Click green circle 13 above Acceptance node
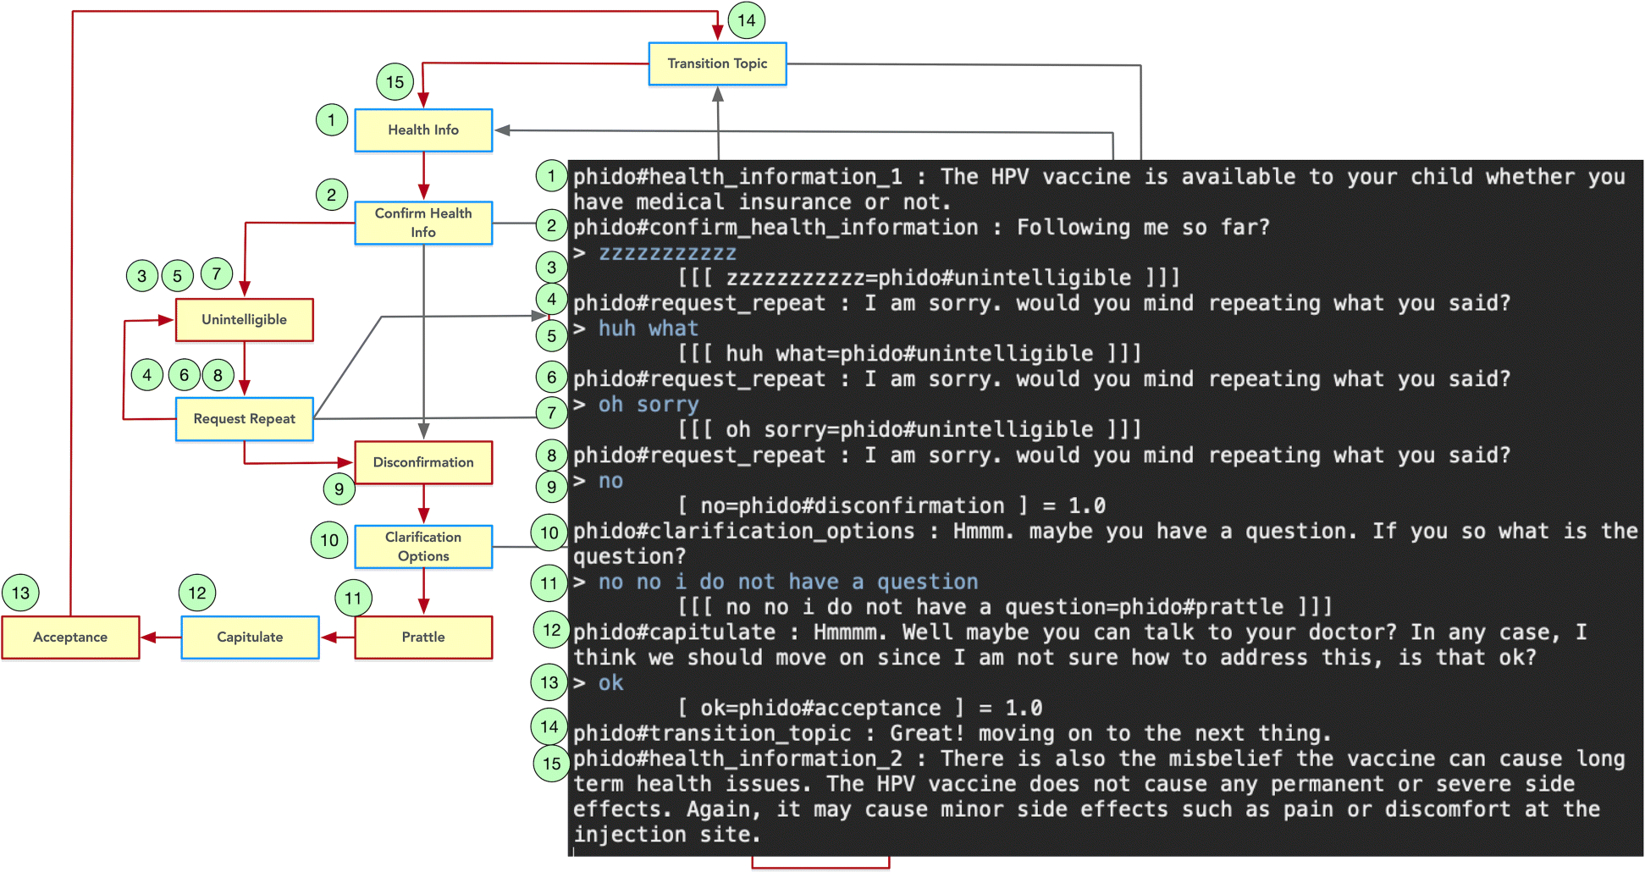 (20, 593)
